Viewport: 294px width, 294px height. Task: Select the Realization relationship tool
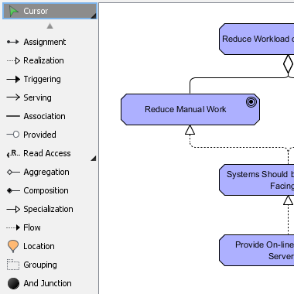(x=49, y=60)
